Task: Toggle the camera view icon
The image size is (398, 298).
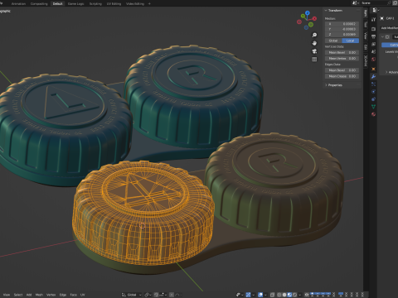Action: [x=314, y=51]
